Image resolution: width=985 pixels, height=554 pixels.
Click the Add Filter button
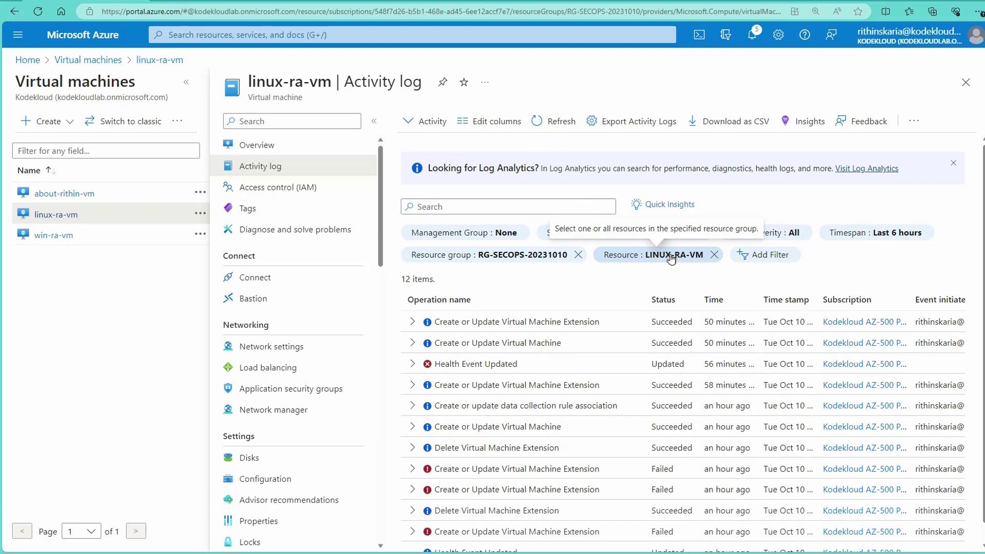(x=764, y=255)
